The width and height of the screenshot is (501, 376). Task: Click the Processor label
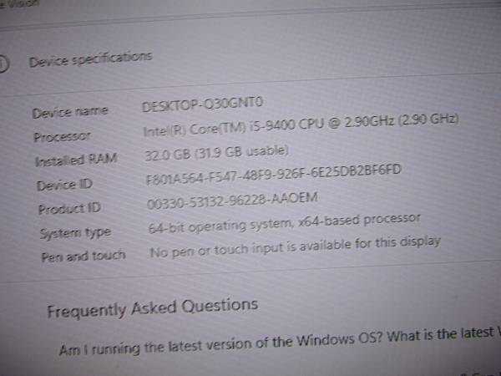[63, 136]
